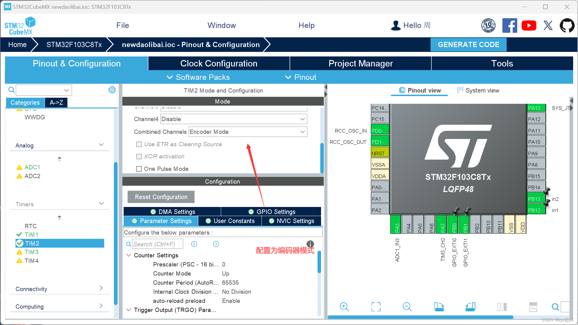Image resolution: width=578 pixels, height=325 pixels.
Task: Open the Pinout dropdown menu
Action: pyautogui.click(x=301, y=77)
